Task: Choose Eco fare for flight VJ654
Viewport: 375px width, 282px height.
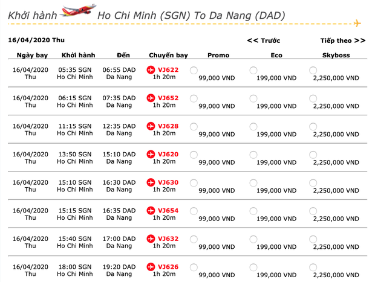Action: [253, 211]
